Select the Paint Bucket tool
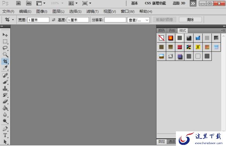226x146 pixels. 5,108
